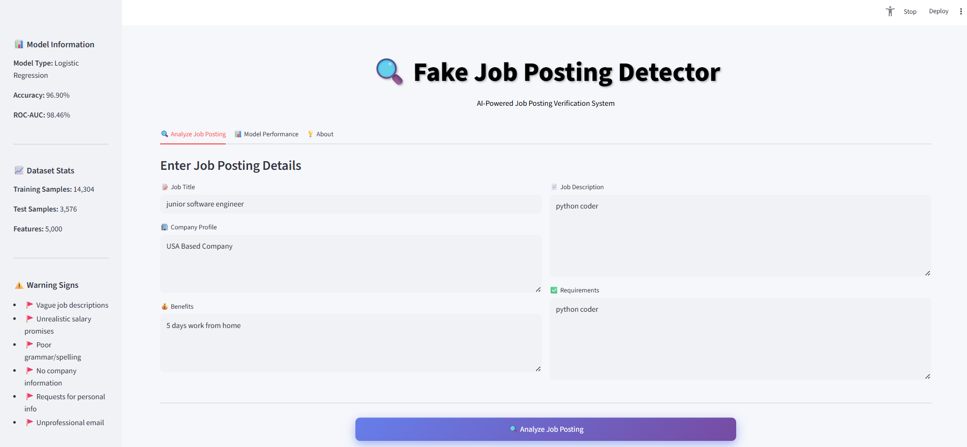Click the green checkmark icon beside Requirements
The width and height of the screenshot is (967, 447).
click(554, 290)
